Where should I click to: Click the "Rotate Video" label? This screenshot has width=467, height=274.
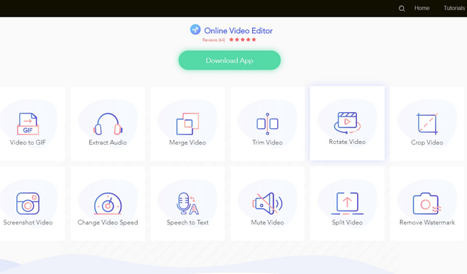347,142
